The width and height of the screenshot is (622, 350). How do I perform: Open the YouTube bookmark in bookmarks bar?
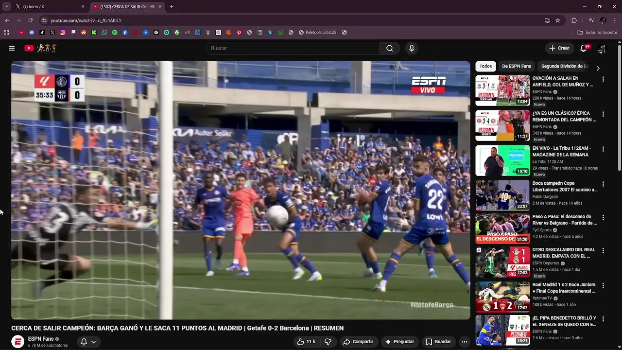click(21, 33)
